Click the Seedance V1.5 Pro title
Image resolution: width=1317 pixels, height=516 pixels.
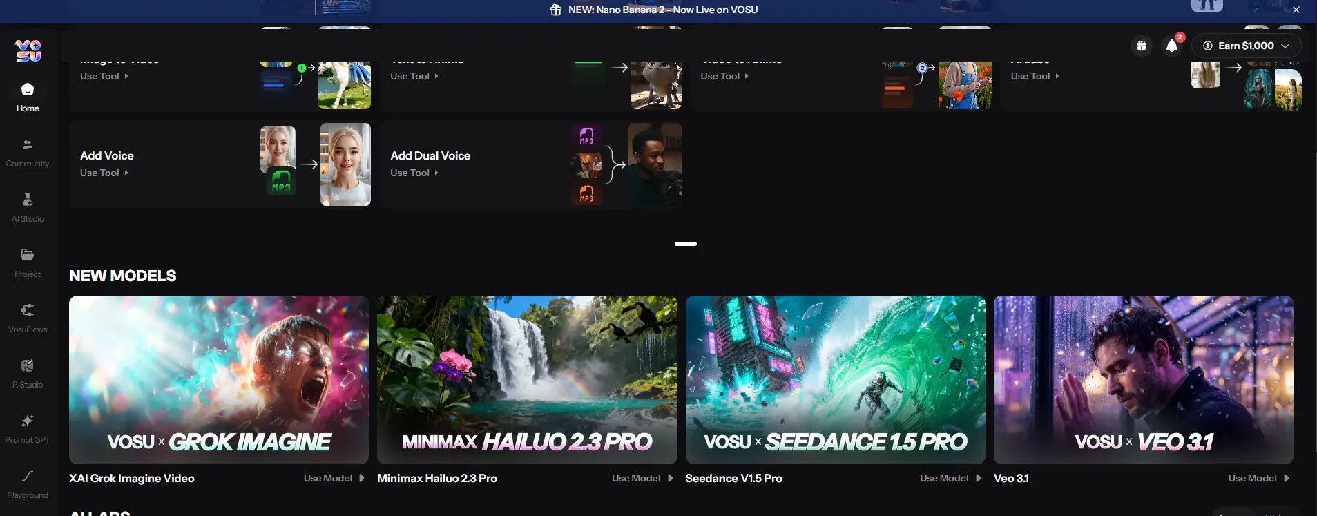click(x=734, y=478)
